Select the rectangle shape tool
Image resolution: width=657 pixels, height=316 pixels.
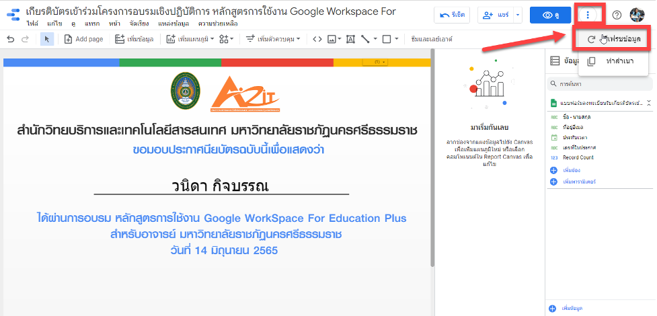[x=387, y=39]
